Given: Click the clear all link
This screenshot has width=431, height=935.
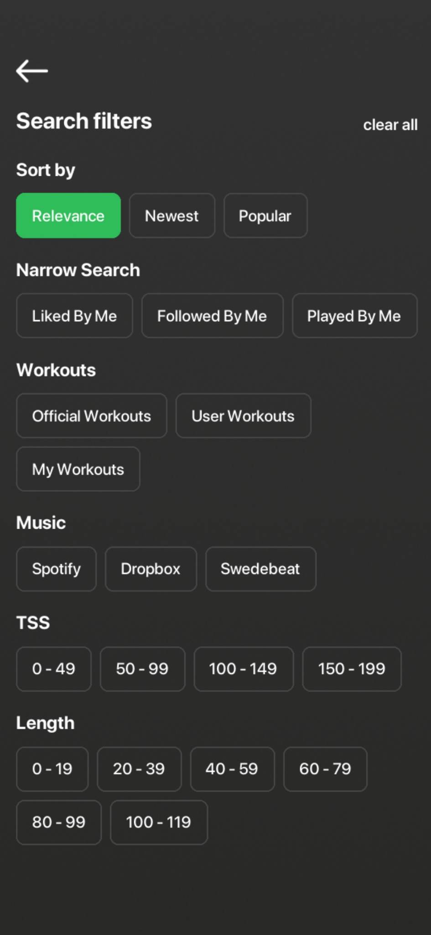Looking at the screenshot, I should click(x=390, y=125).
